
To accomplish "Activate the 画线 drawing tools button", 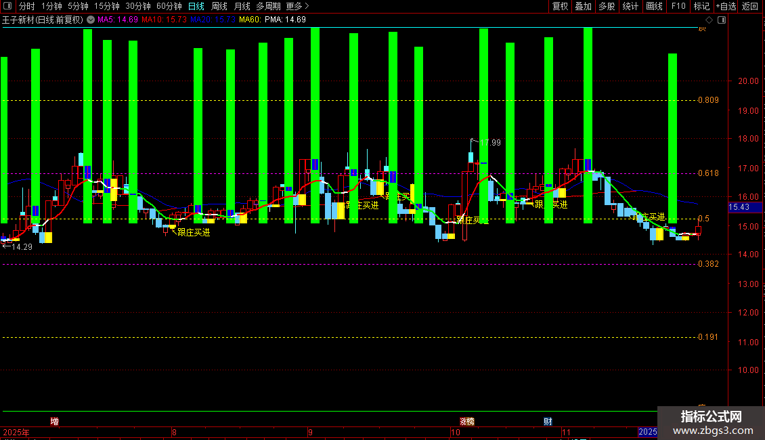I will (654, 6).
